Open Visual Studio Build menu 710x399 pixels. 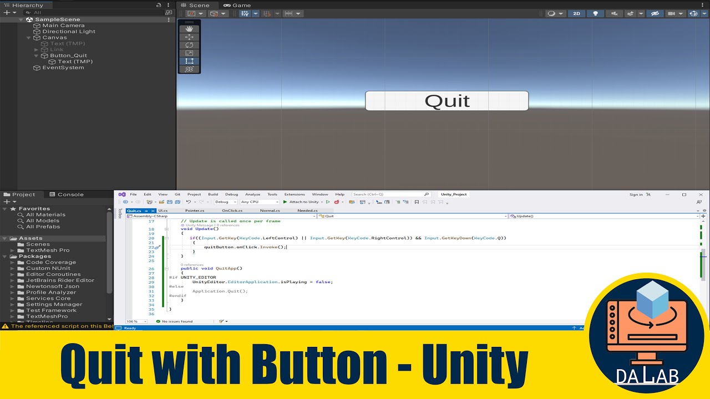[x=213, y=195]
